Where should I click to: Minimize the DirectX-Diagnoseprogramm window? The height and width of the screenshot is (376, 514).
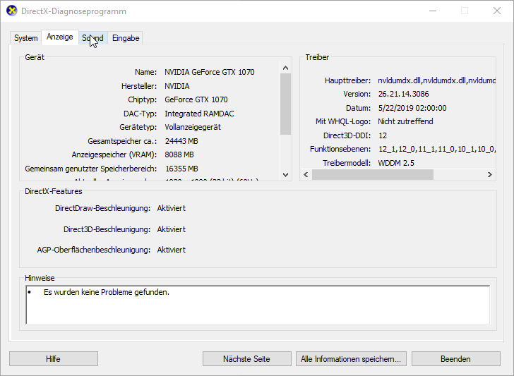click(x=433, y=11)
